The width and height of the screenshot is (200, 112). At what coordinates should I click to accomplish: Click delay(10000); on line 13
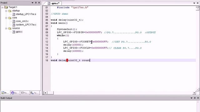73,45
